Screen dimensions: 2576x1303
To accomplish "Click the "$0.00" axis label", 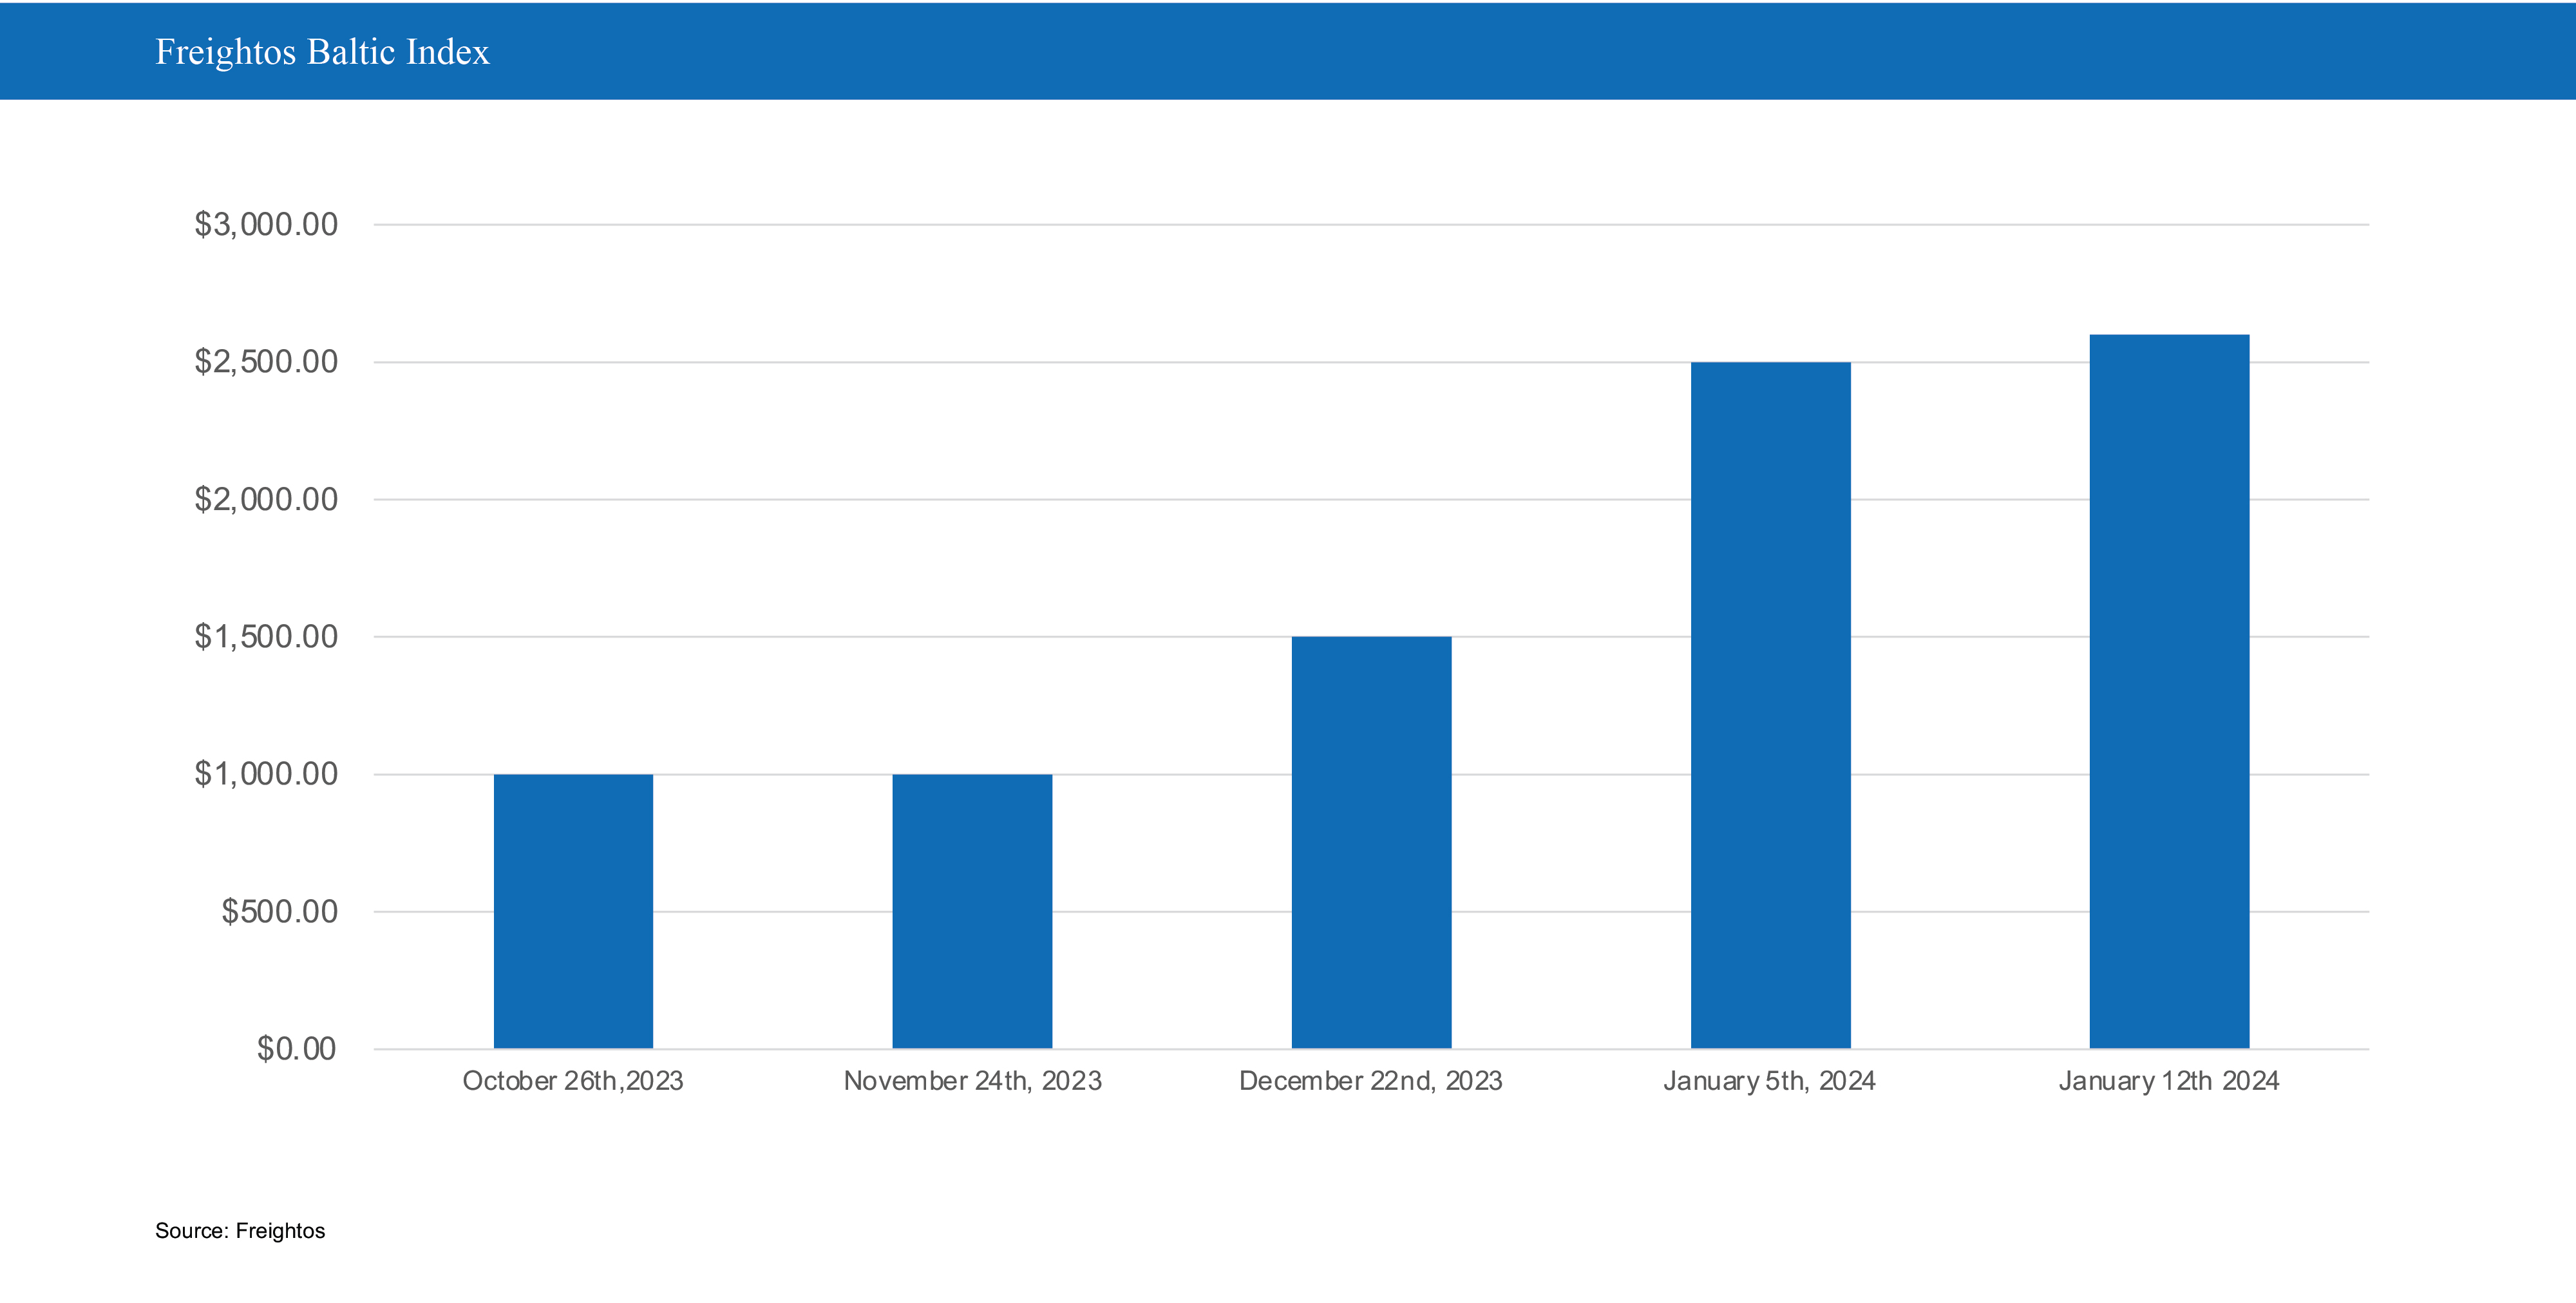I will point(296,1048).
